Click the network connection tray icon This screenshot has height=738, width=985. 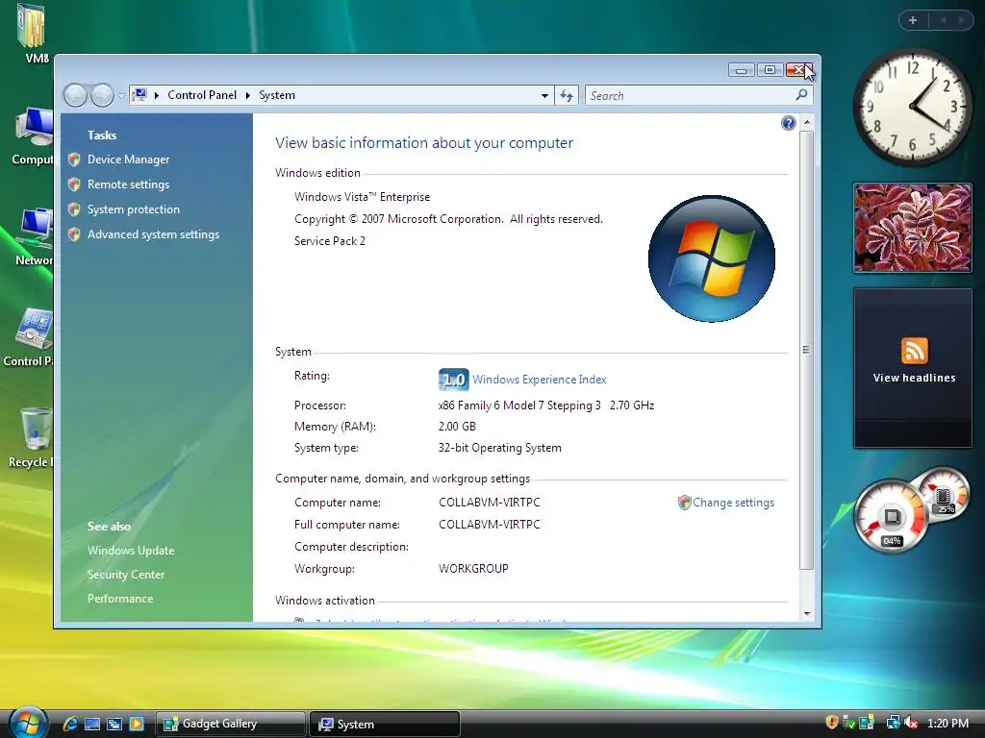coord(893,723)
